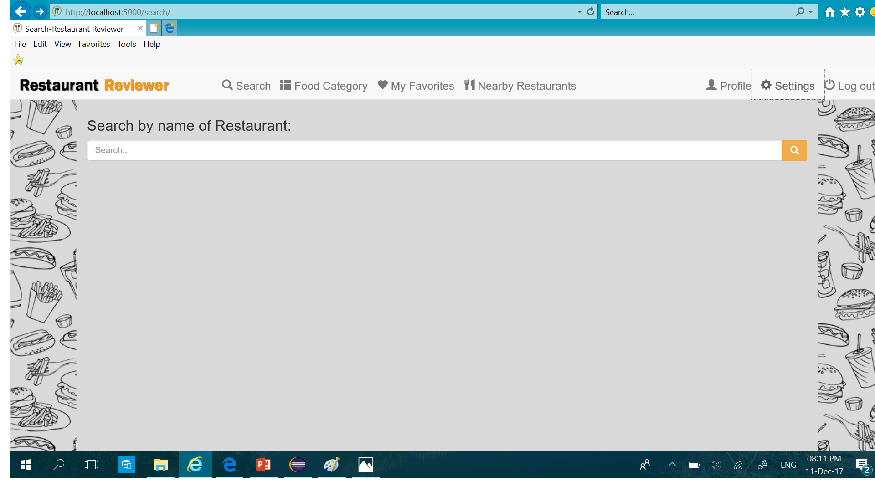Open the People icon in system tray

(x=645, y=465)
